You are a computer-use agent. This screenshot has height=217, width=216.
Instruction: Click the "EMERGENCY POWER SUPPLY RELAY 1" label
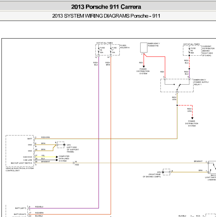201,82
